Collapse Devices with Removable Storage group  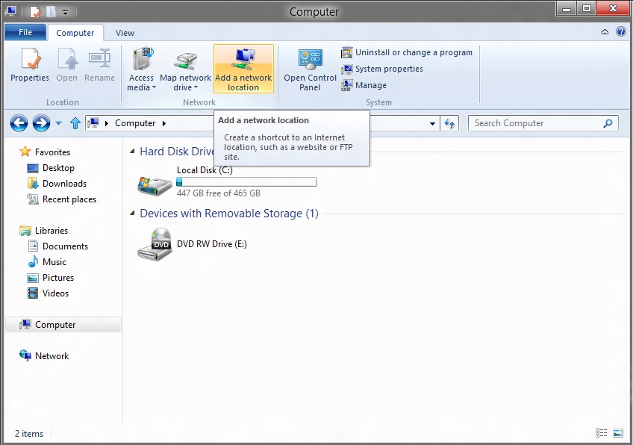click(133, 214)
